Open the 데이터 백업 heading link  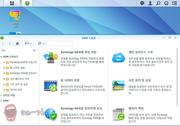click(x=136, y=108)
